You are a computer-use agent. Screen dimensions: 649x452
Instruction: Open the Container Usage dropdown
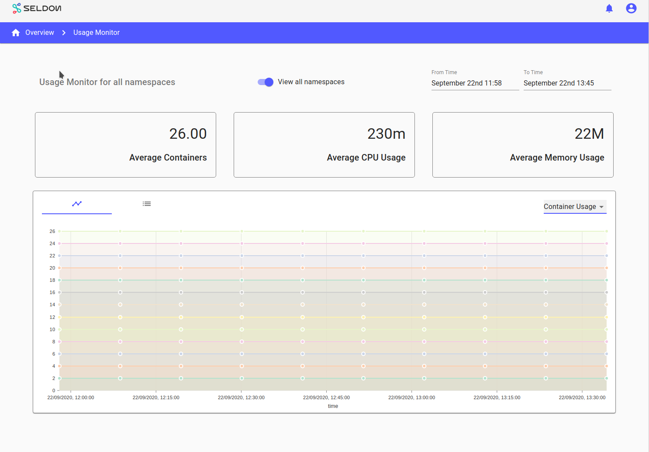(575, 207)
